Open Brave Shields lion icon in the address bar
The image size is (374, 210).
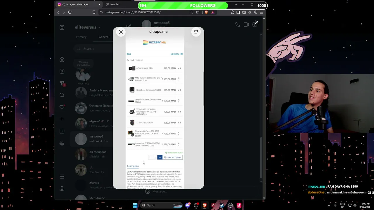[x=206, y=12]
